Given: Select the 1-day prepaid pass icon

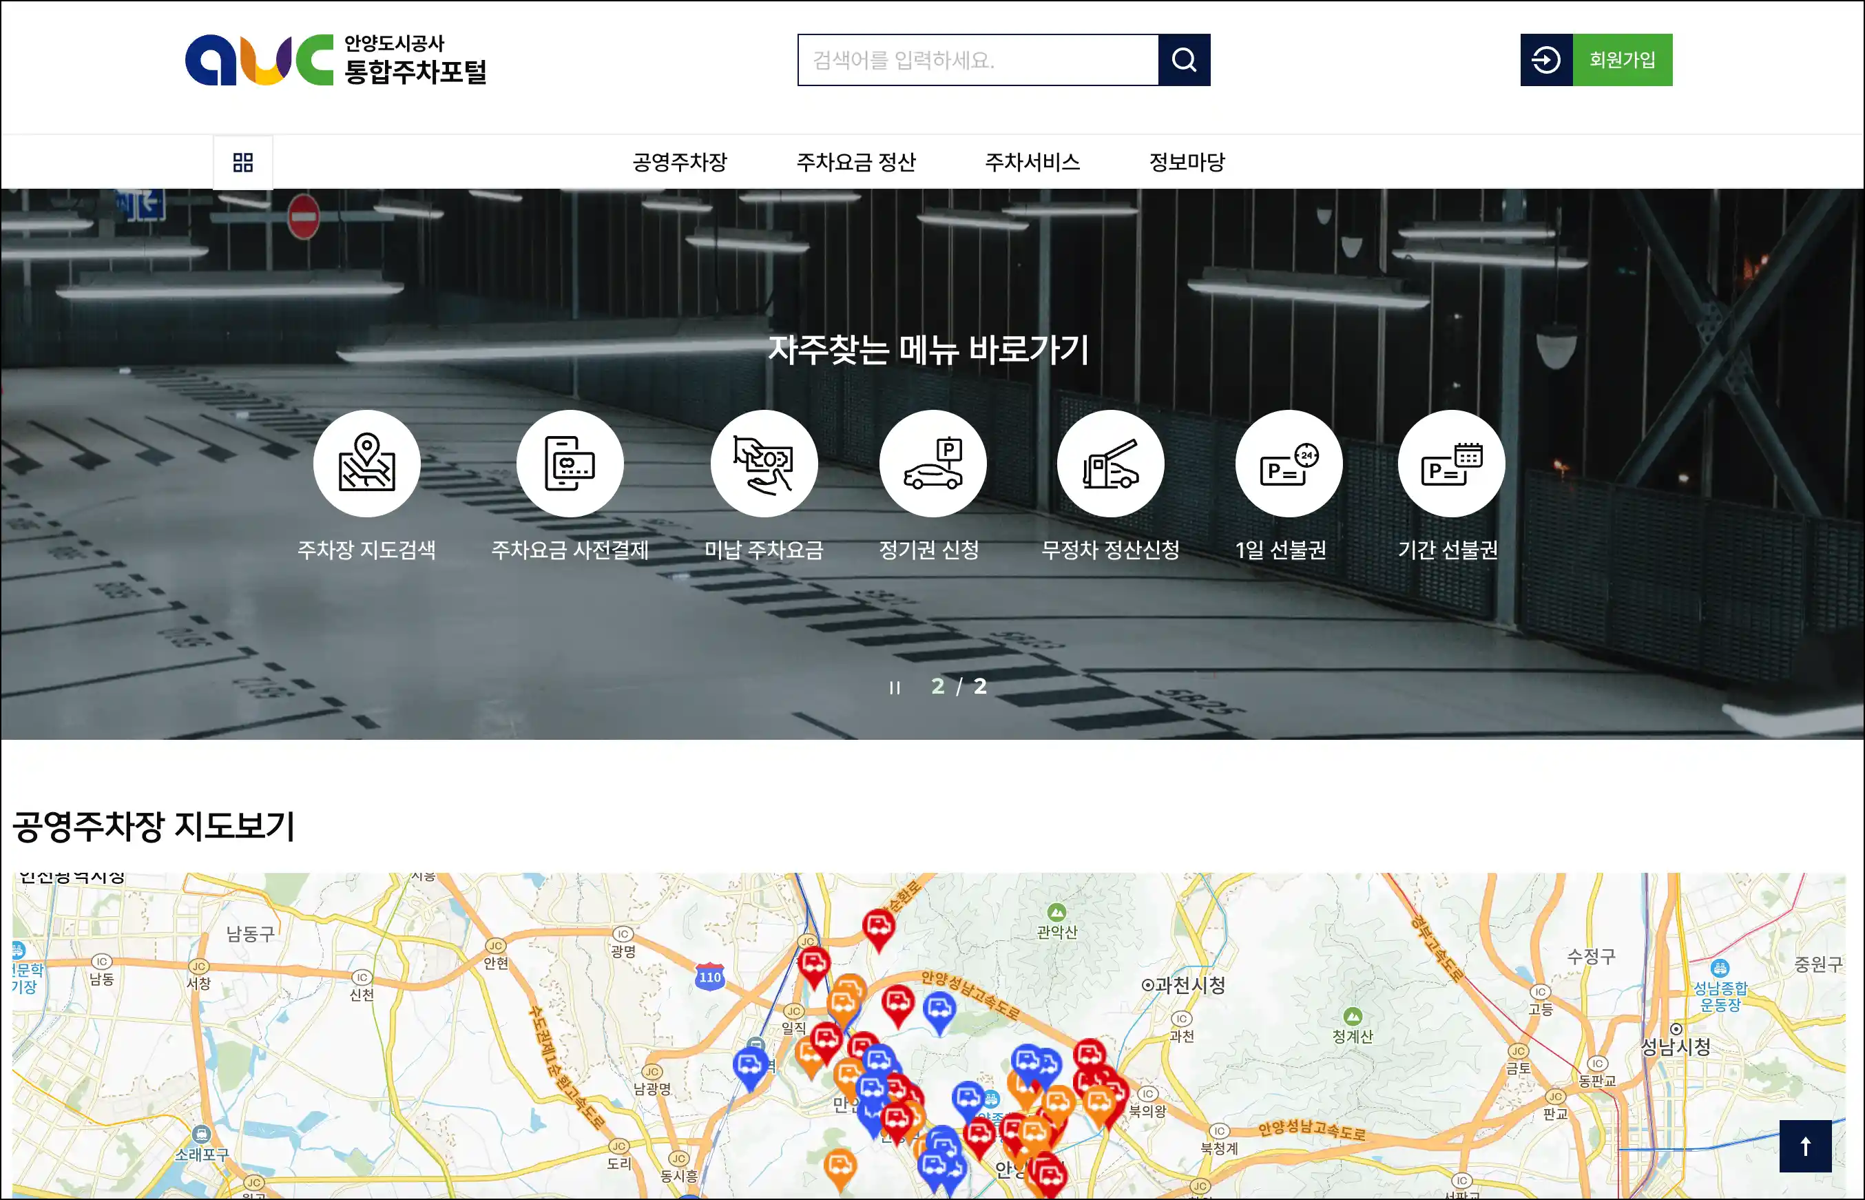Looking at the screenshot, I should point(1289,464).
